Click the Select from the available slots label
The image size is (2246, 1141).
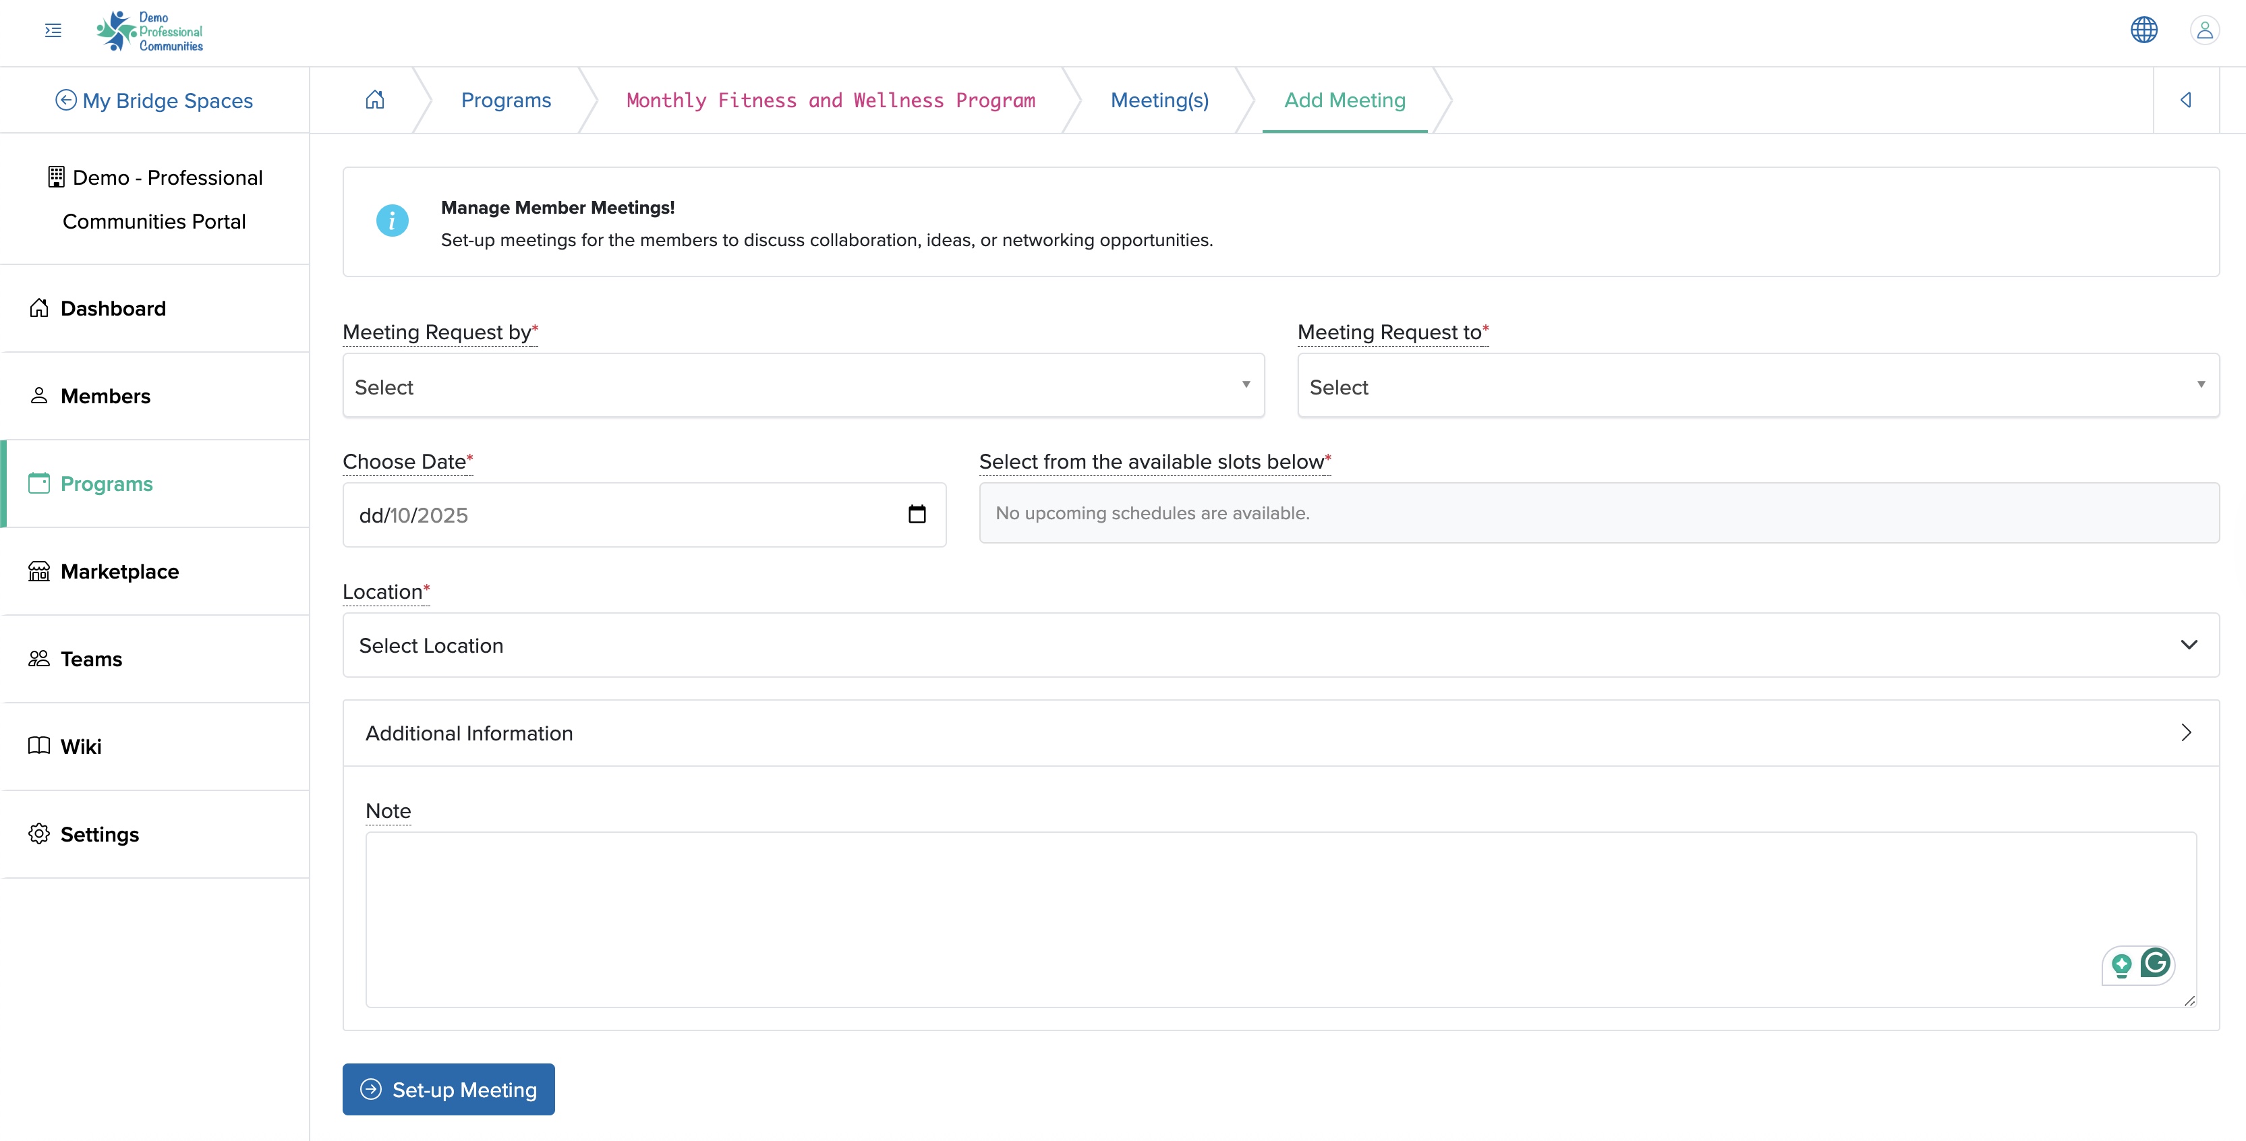[x=1155, y=462]
